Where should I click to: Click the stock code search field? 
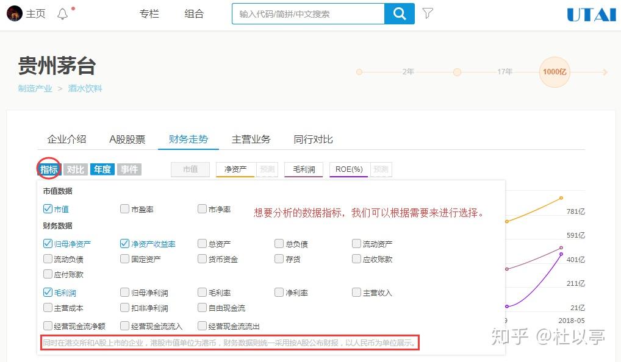coord(308,14)
